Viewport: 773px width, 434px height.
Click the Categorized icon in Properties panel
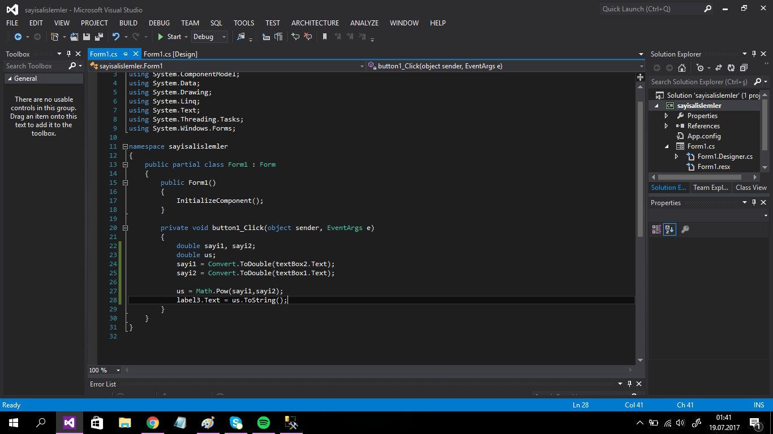(656, 229)
